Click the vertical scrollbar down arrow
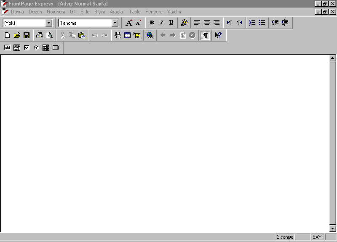 click(332, 228)
